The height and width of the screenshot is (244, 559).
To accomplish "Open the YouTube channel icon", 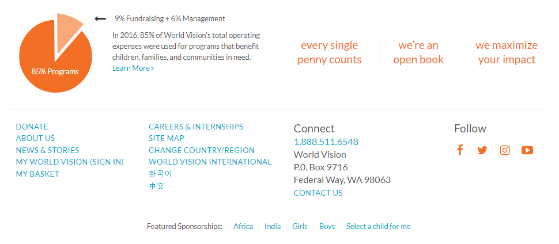I will point(527,150).
